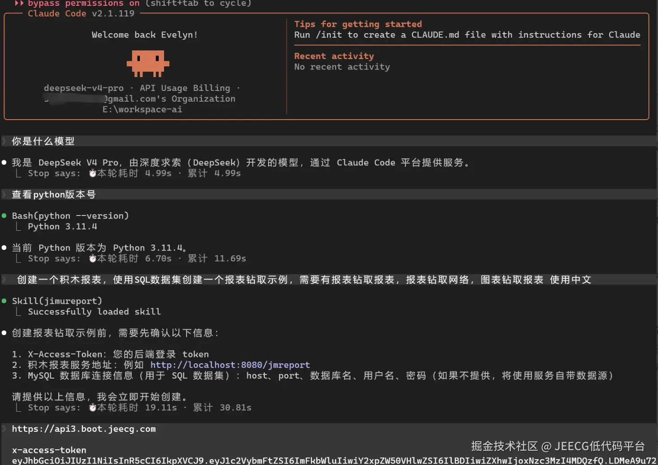The image size is (658, 465).
Task: Click the green bullet before Bash(python --version)
Action: tap(4, 216)
